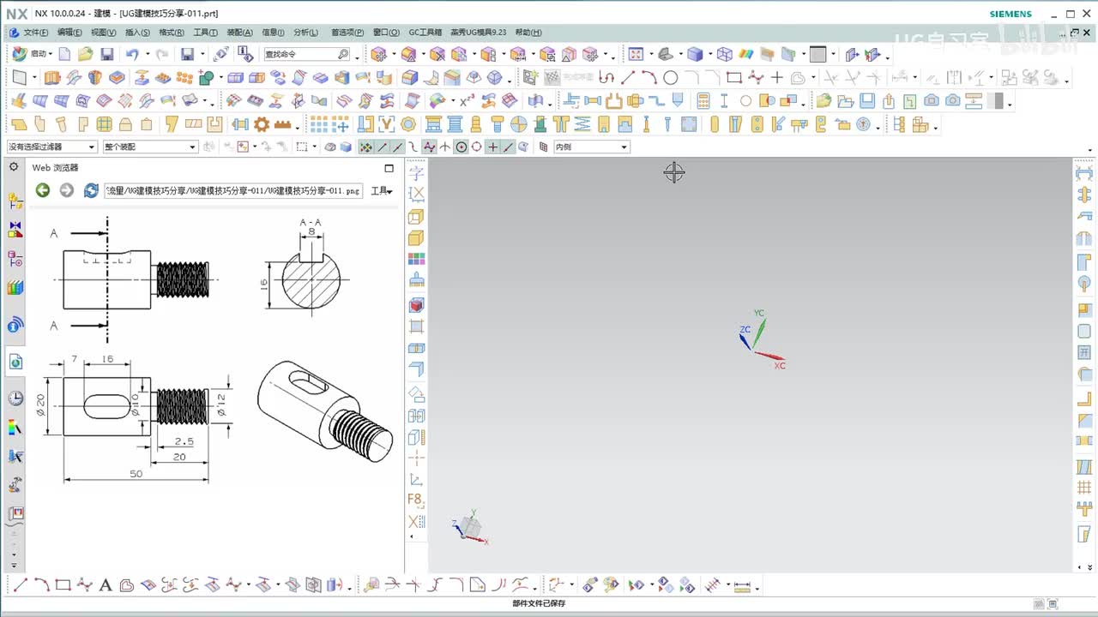Open the 内侧 dropdown in the selection bar
Screen dimensions: 1098x617
pyautogui.click(x=592, y=147)
